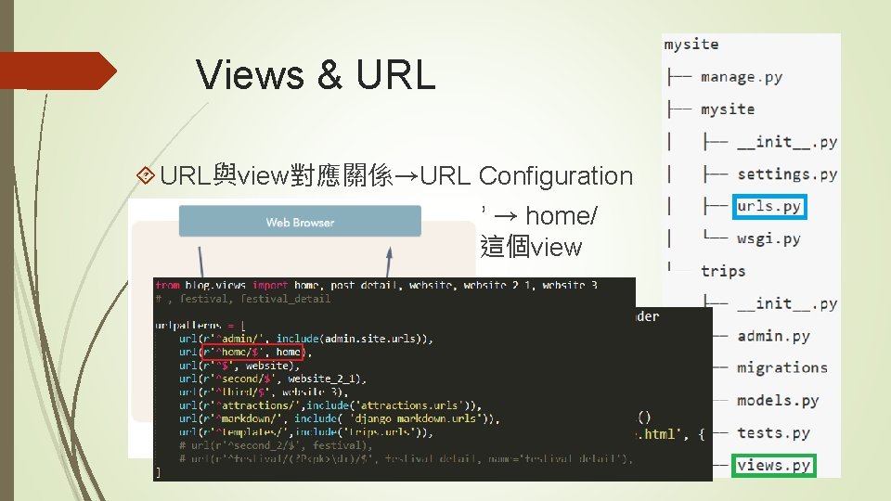Select tests.py in the file tree
Screen dimensions: 891x501
point(773,433)
